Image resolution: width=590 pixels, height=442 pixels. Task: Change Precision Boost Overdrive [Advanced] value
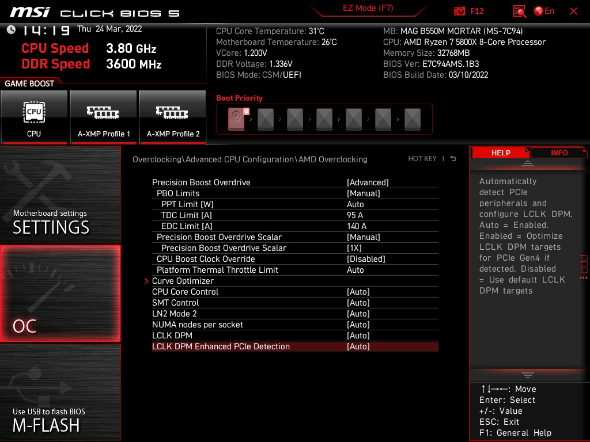(368, 182)
